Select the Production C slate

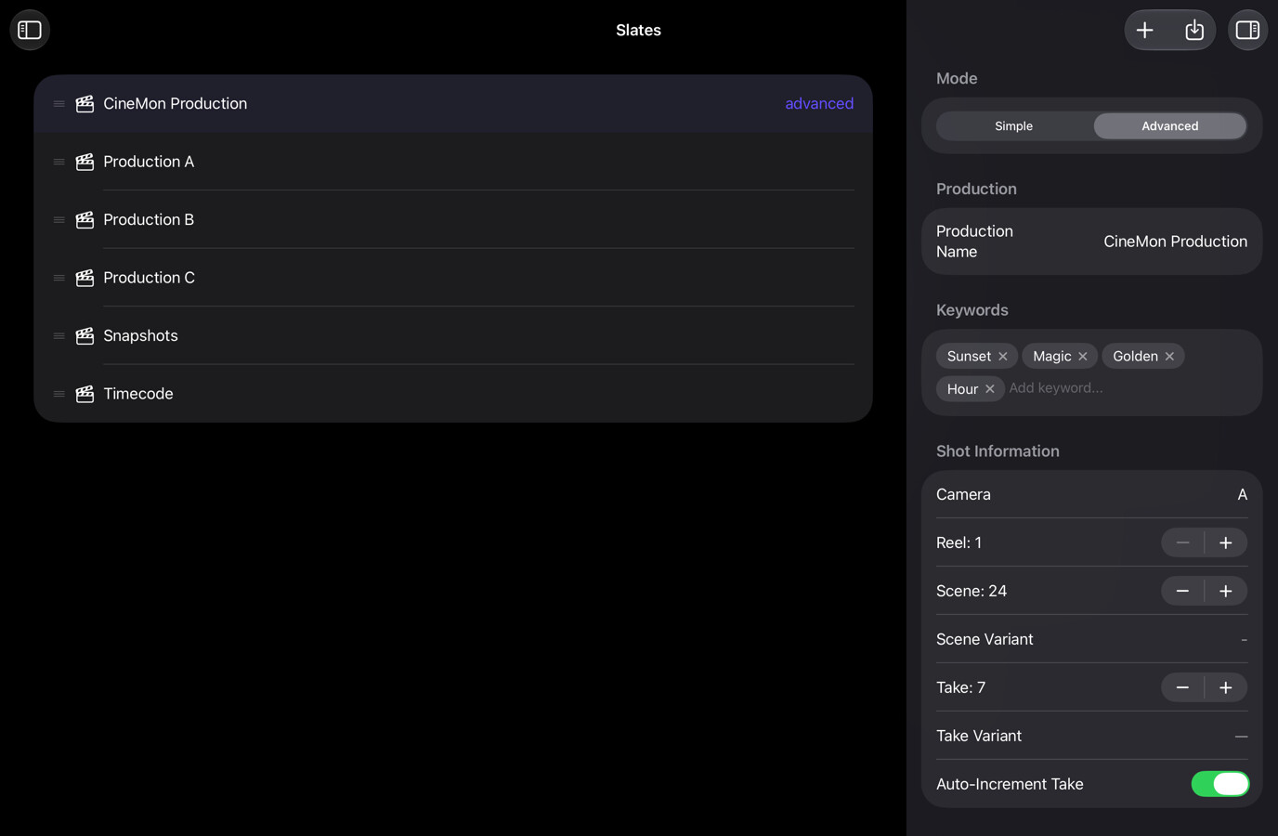(x=453, y=278)
